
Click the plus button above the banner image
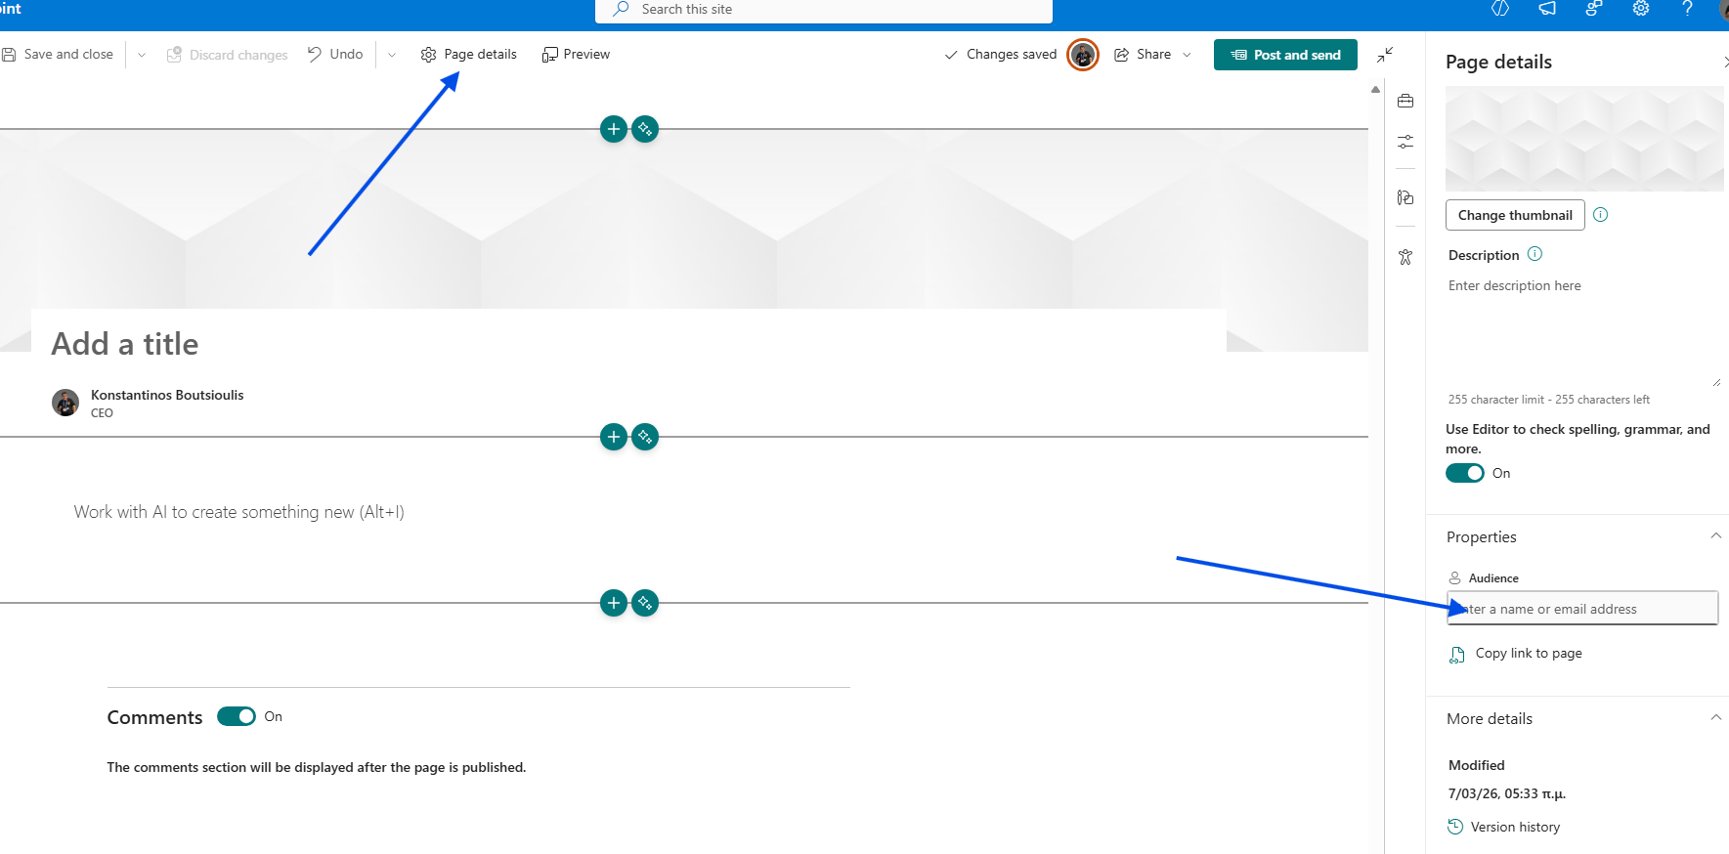pos(613,129)
